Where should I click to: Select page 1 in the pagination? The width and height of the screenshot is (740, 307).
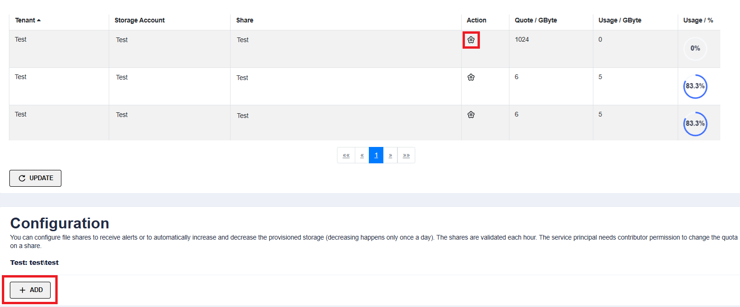coord(376,155)
